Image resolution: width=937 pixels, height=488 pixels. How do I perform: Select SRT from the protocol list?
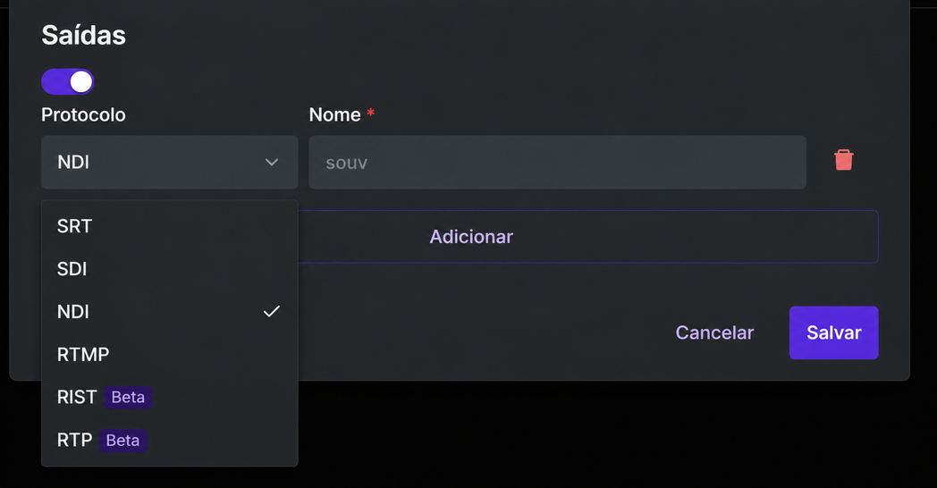coord(170,226)
